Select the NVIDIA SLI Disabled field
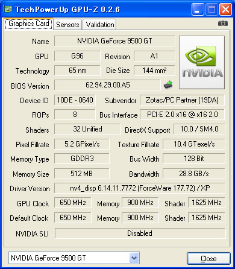Viewport: 235px width, 269px height. tap(140, 233)
